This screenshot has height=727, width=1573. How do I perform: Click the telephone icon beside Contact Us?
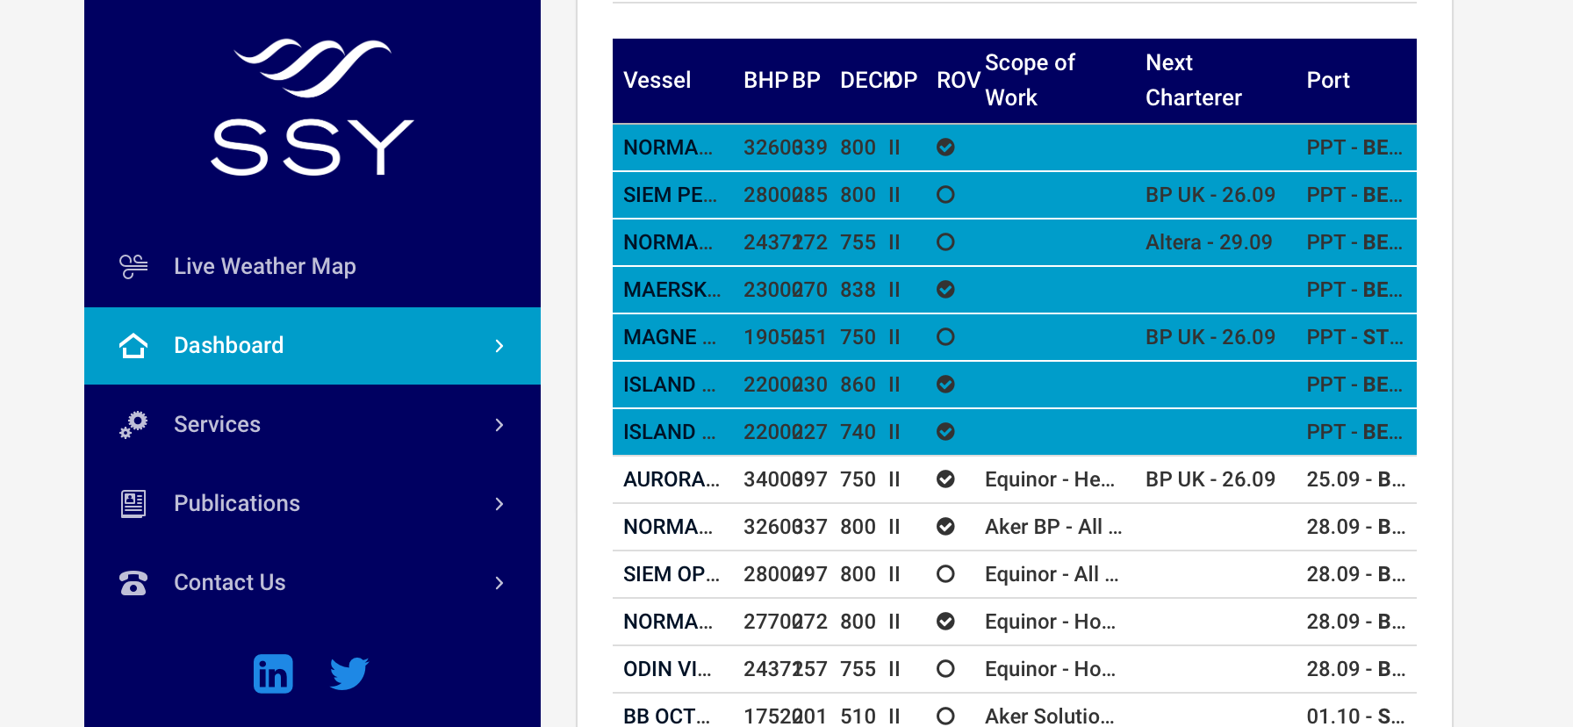point(133,583)
